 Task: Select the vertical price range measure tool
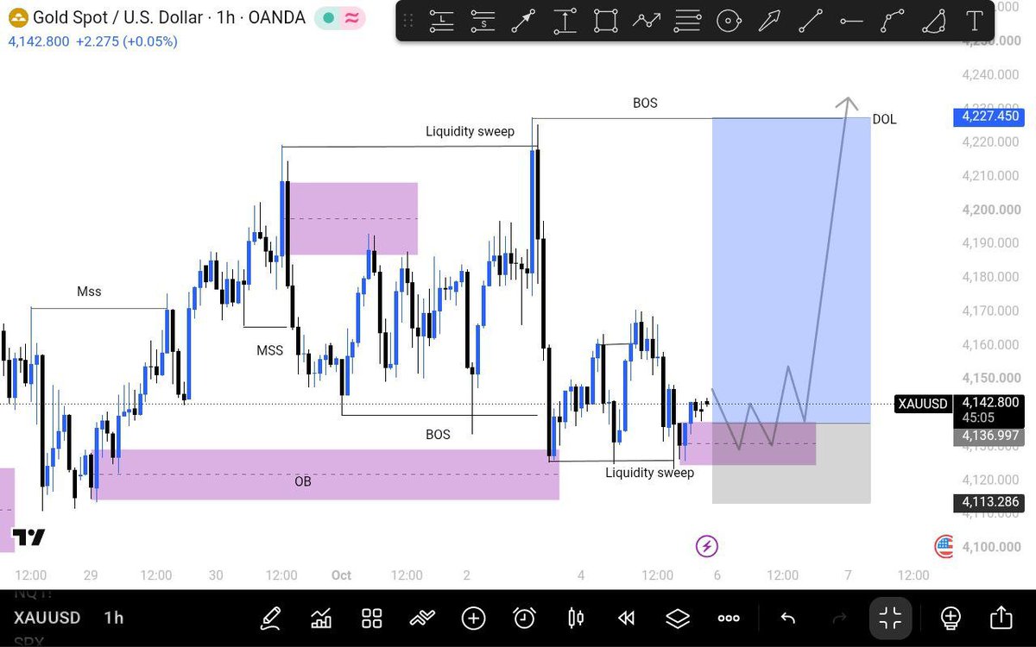pos(565,22)
